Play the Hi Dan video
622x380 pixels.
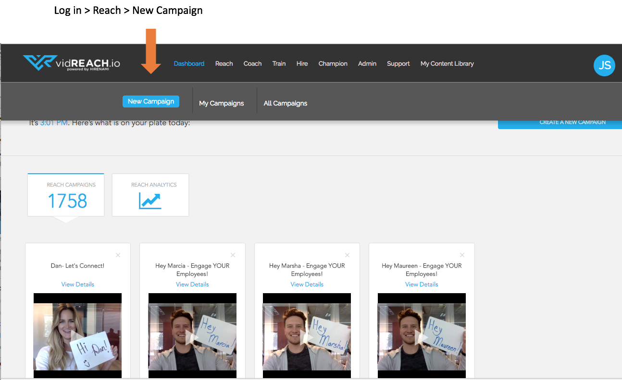77,337
